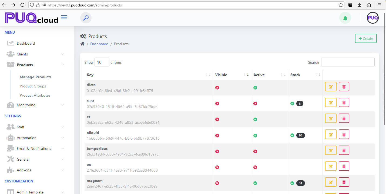Click the stock badge showing 96
Image resolution: width=386 pixels, height=194 pixels.
[301, 135]
